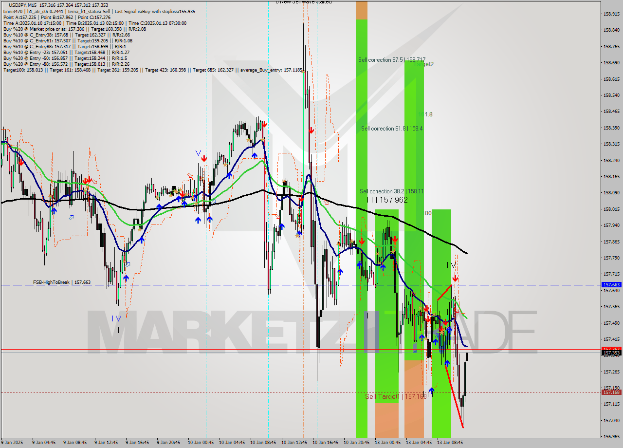The image size is (623, 448).
Task: Click the '9 Jan 16:45' time axis label
Action: coord(136,443)
